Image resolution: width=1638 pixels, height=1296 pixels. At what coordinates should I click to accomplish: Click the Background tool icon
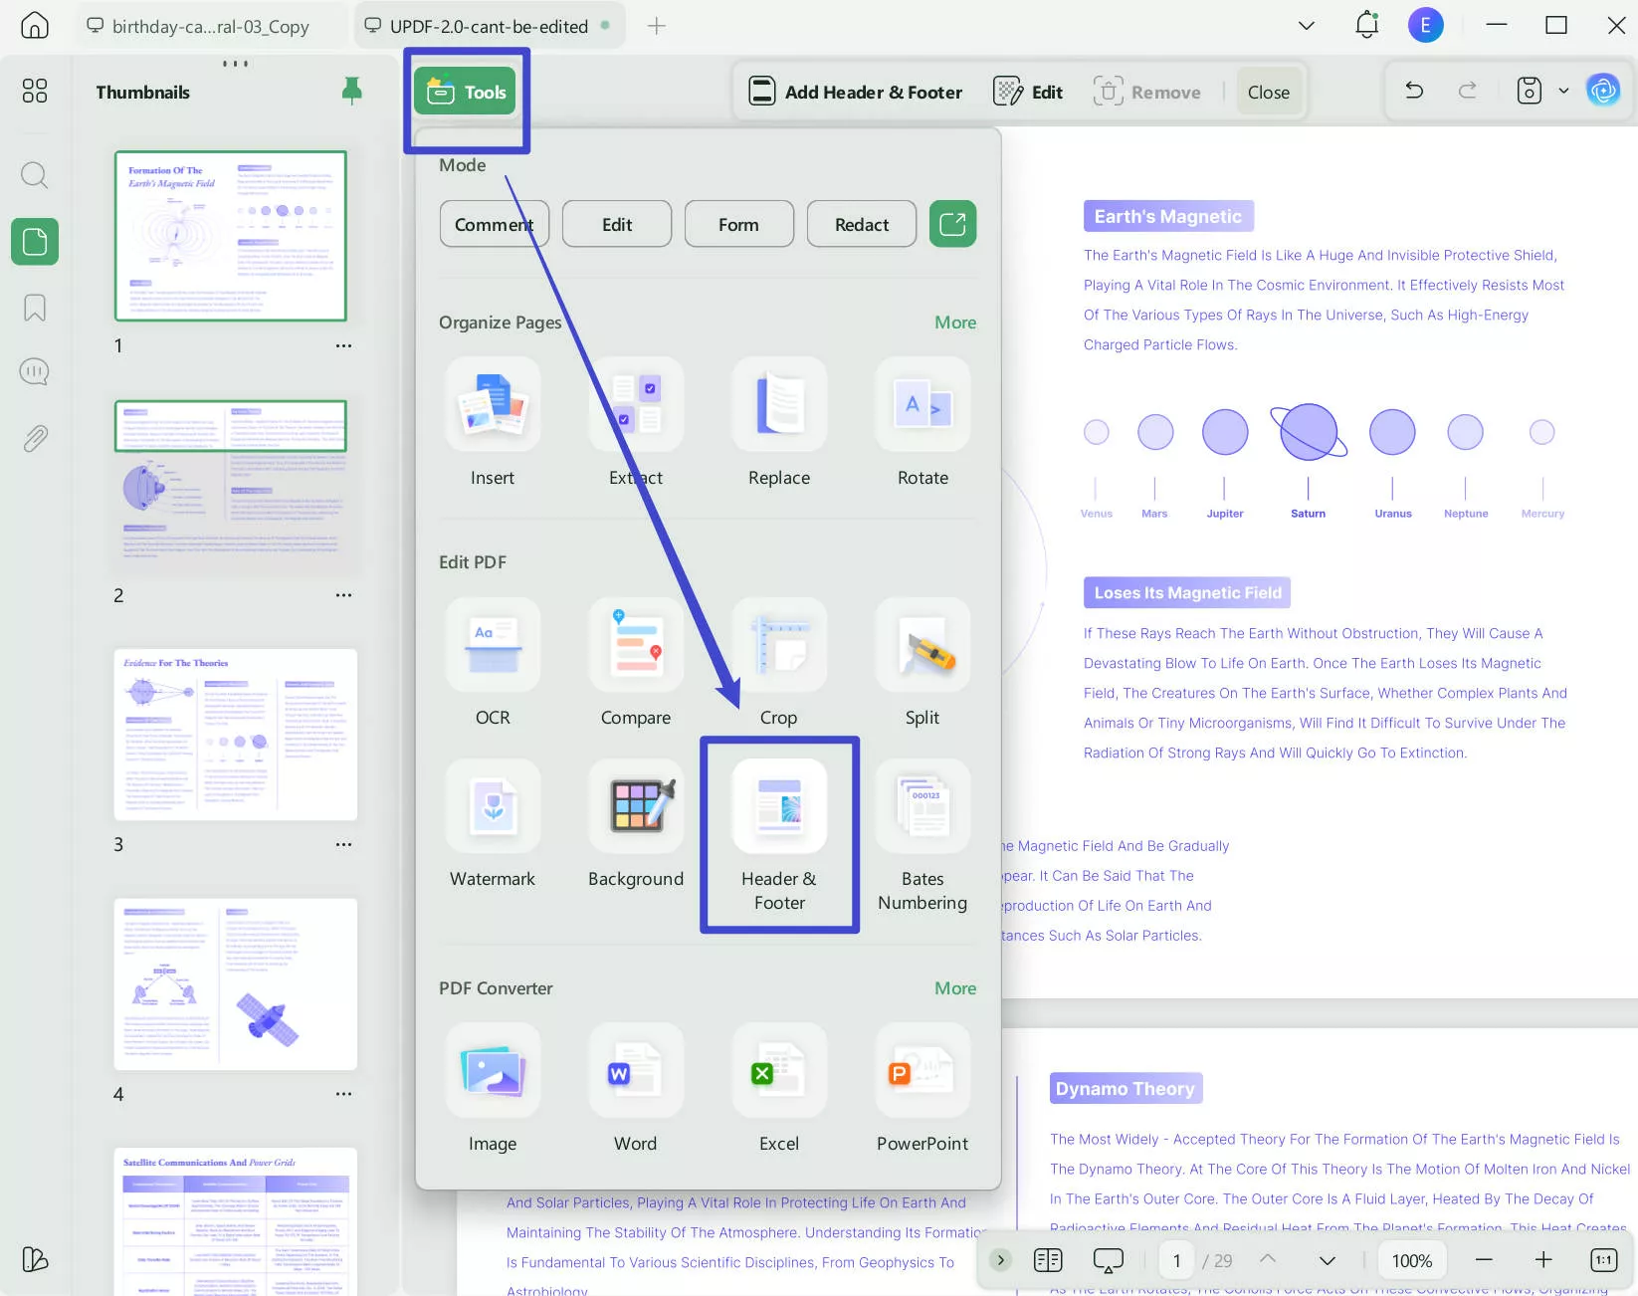(636, 806)
